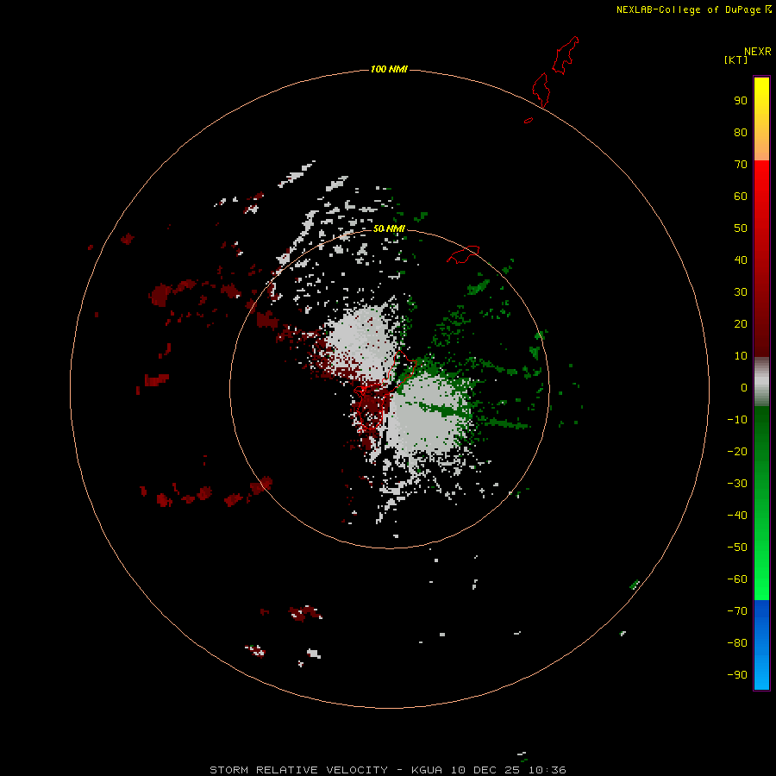Click the Storm Relative Velocity KGUA caption

(x=387, y=770)
